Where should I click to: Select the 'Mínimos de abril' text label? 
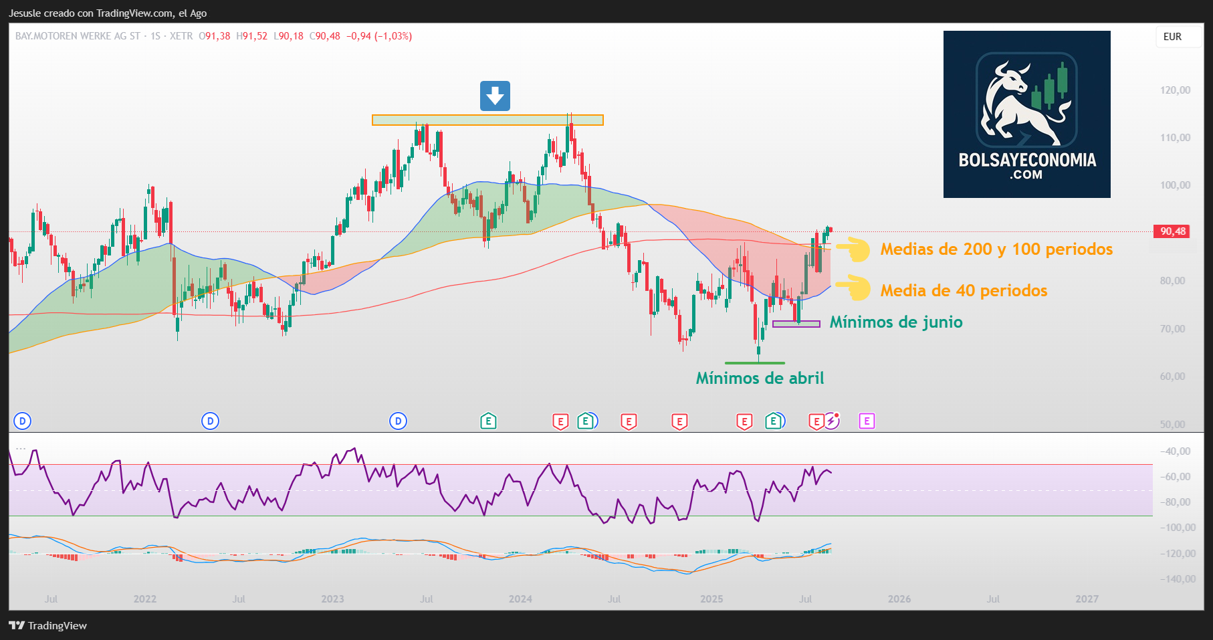760,378
